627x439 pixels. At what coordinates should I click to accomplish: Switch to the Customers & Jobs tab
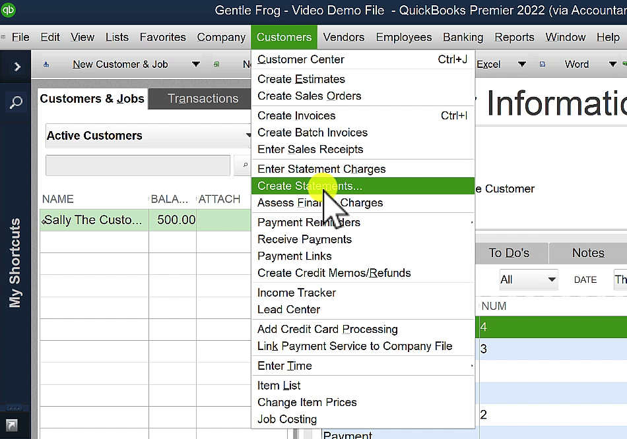pyautogui.click(x=92, y=99)
